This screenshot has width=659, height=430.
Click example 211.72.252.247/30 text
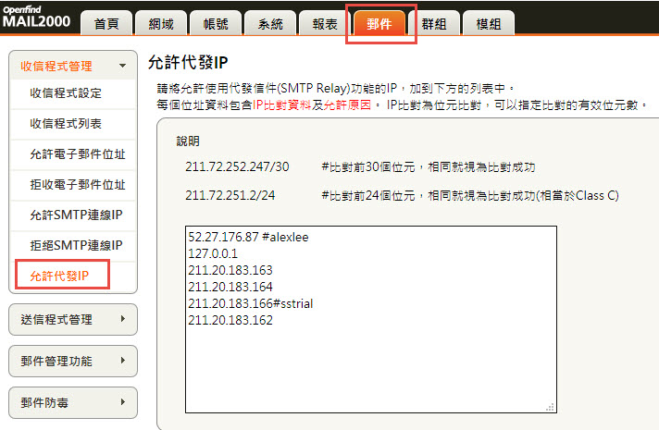click(237, 166)
